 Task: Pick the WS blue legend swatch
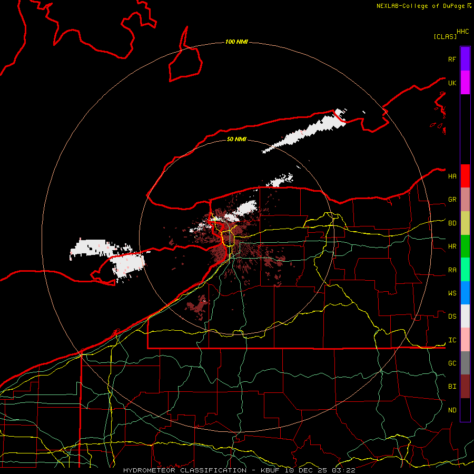coord(465,293)
